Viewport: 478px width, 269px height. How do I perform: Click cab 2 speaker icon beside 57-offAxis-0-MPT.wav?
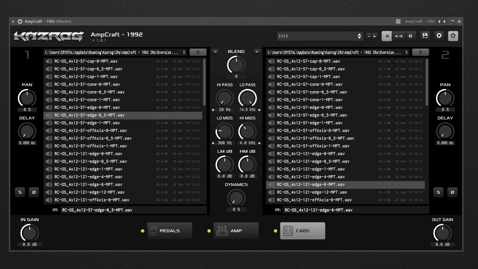tap(272, 131)
